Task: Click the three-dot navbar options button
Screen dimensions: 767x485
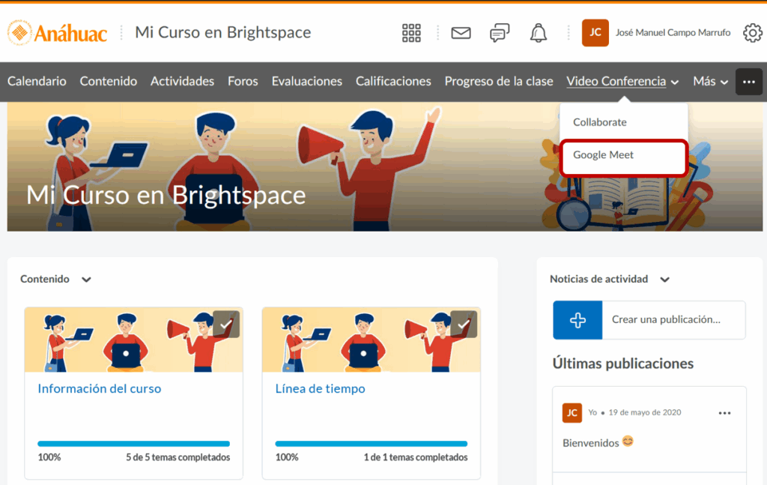Action: tap(748, 82)
